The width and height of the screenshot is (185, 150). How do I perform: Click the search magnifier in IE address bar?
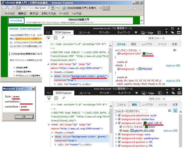[x=49, y=8]
